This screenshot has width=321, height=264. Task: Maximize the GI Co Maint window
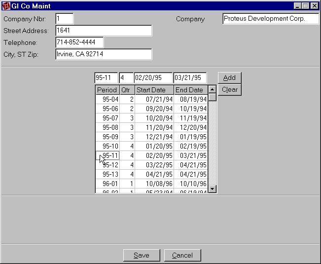[305, 6]
